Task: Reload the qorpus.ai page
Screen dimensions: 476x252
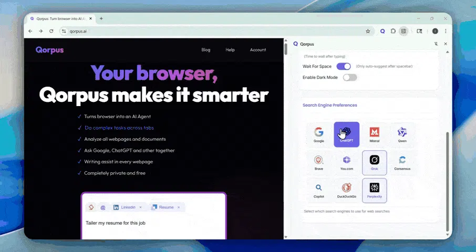Action: coord(51,31)
